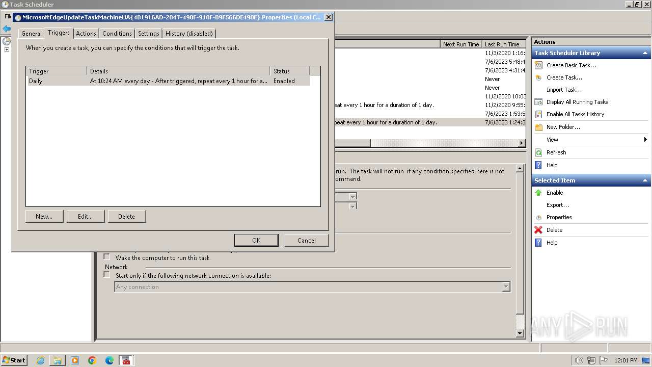Click the Status column header

290,71
